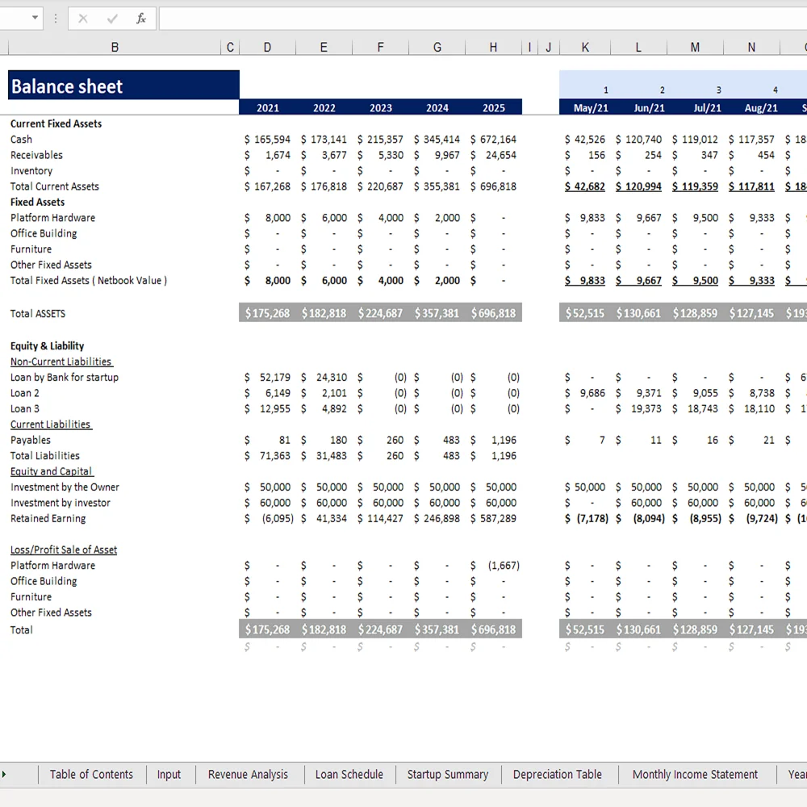Click the Cancel entry X icon
Viewport: 807px width, 807px height.
pos(83,19)
